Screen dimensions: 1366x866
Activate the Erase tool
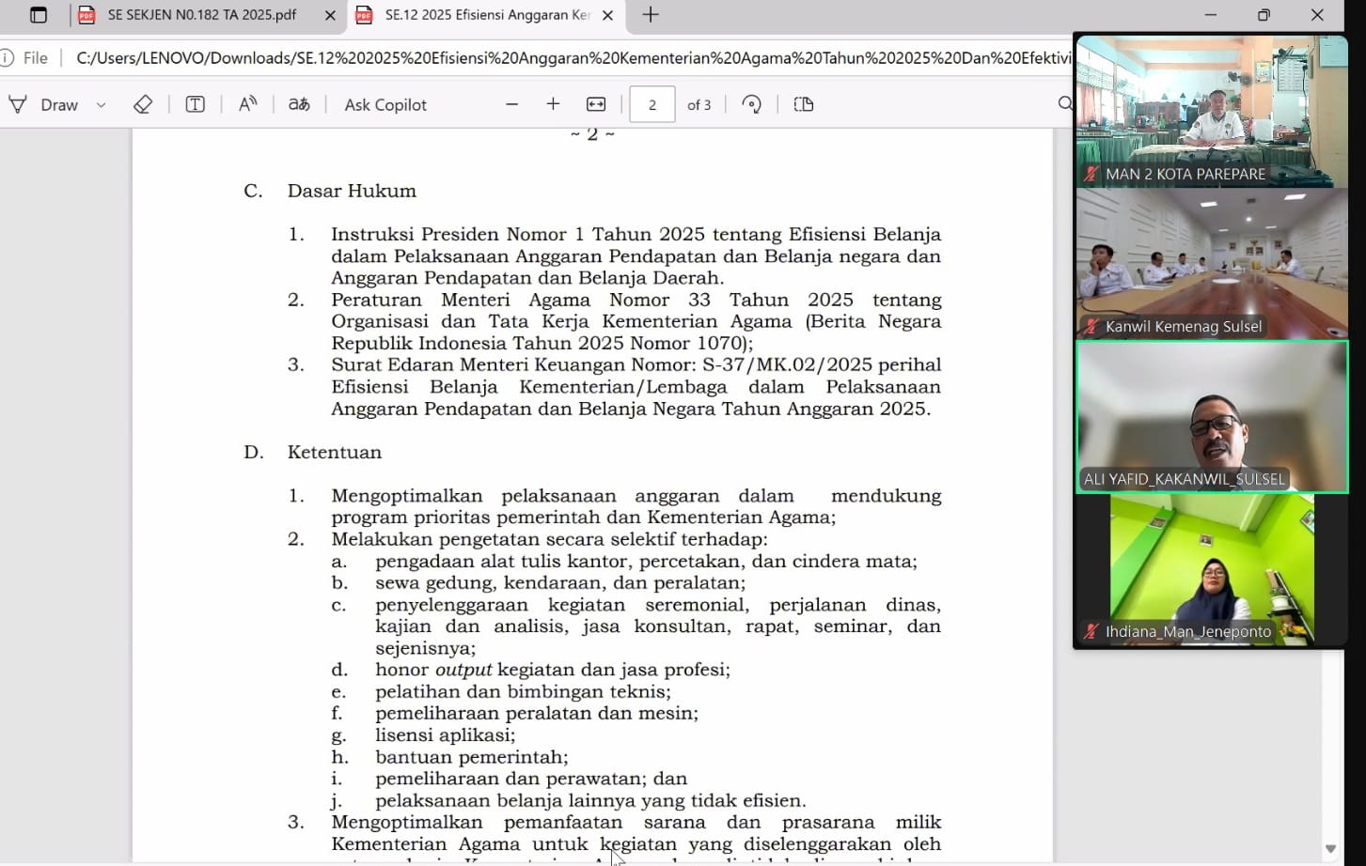[143, 104]
